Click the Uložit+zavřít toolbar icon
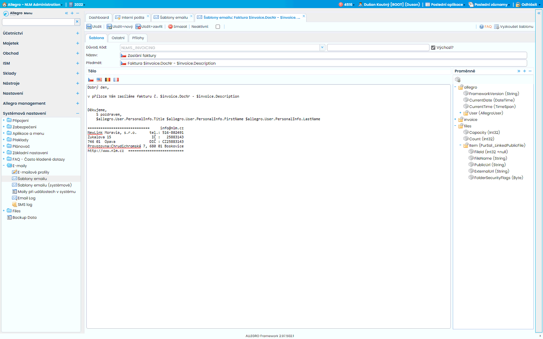543x339 pixels. [138, 26]
